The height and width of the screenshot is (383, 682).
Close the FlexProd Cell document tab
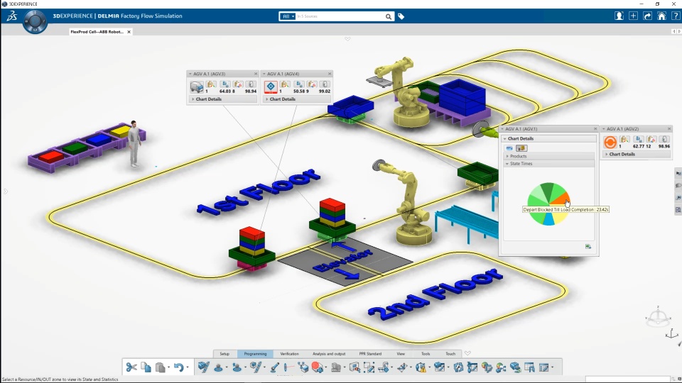tap(129, 32)
